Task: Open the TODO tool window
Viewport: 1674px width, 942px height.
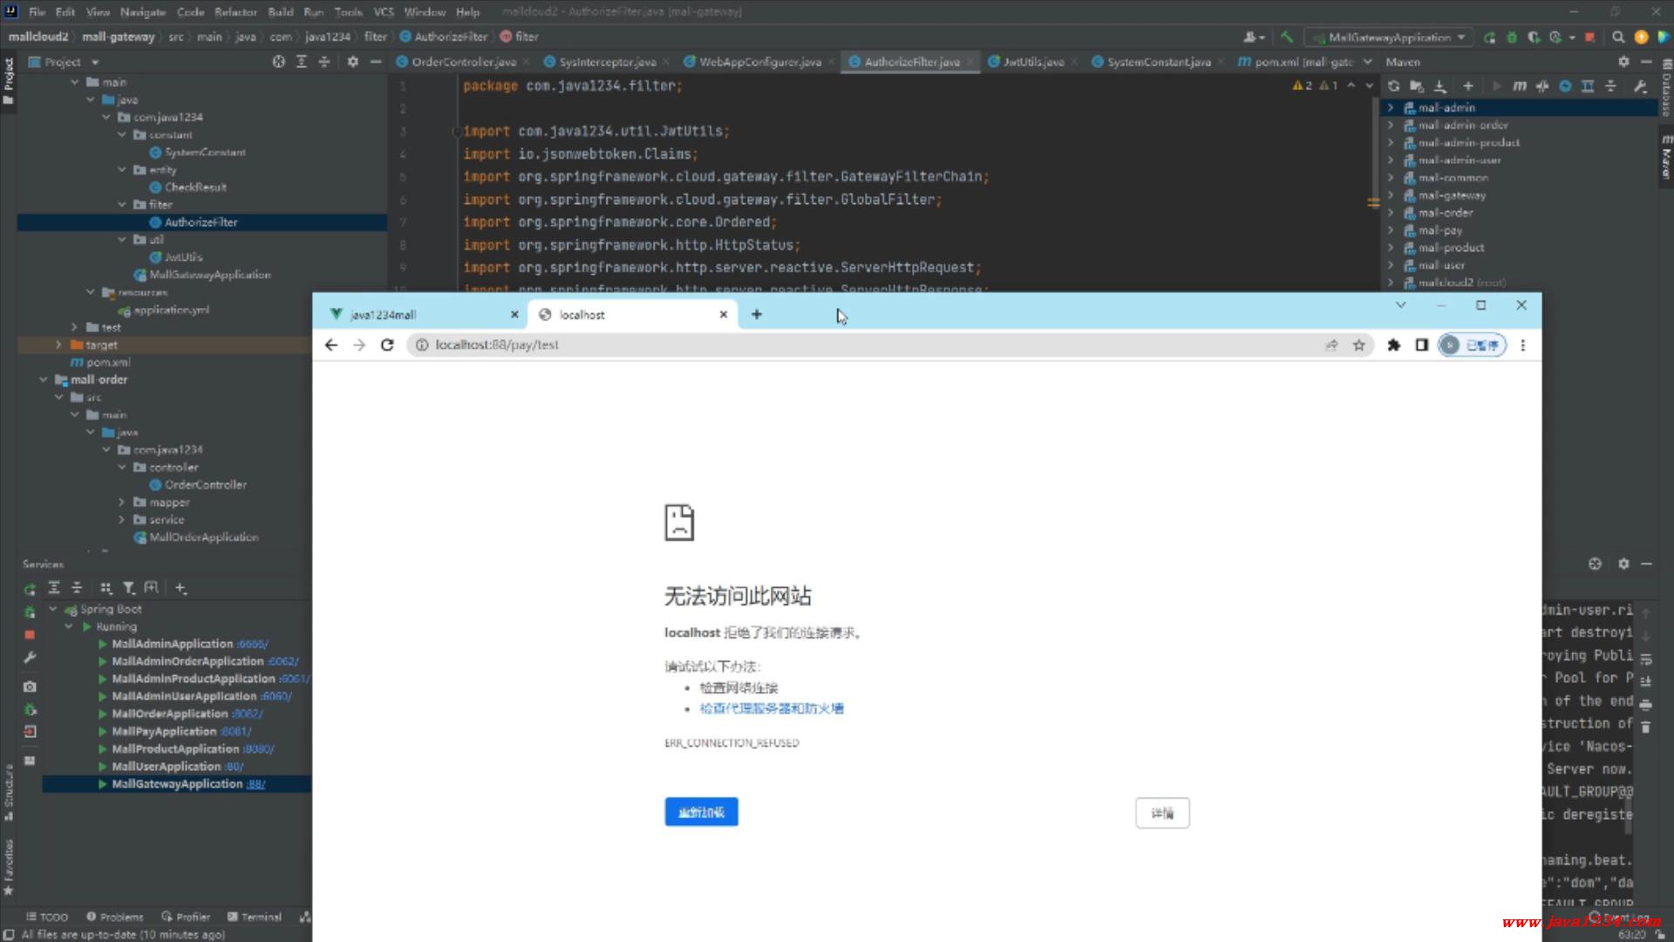Action: tap(47, 917)
